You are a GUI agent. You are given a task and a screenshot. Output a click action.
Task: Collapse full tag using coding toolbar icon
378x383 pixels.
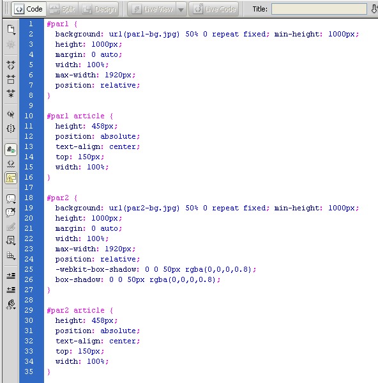coord(11,65)
